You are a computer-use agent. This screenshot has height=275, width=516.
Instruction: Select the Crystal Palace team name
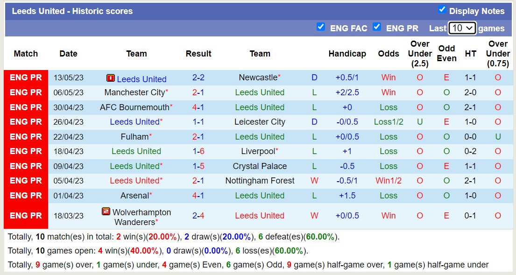pos(260,166)
